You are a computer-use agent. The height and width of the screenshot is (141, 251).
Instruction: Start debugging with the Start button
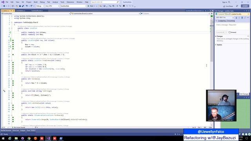(x=91, y=6)
